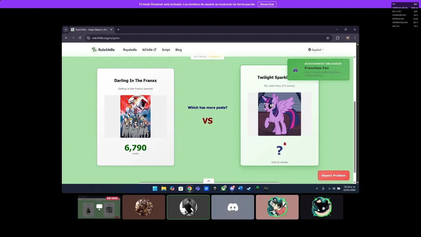This screenshot has width=421, height=237.
Task: Open Microsoft Teams from the taskbar
Action: [x=198, y=189]
